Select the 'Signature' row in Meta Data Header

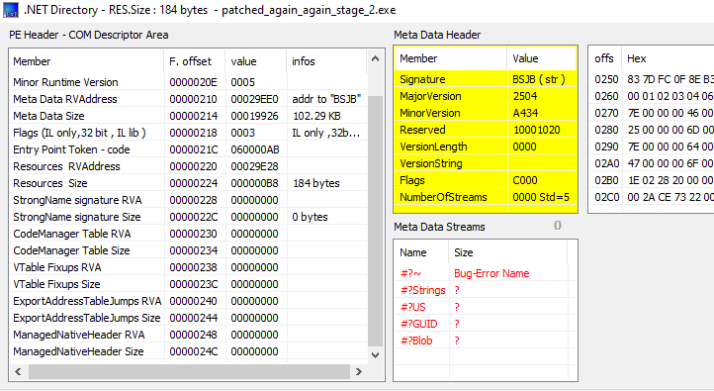[x=486, y=79]
